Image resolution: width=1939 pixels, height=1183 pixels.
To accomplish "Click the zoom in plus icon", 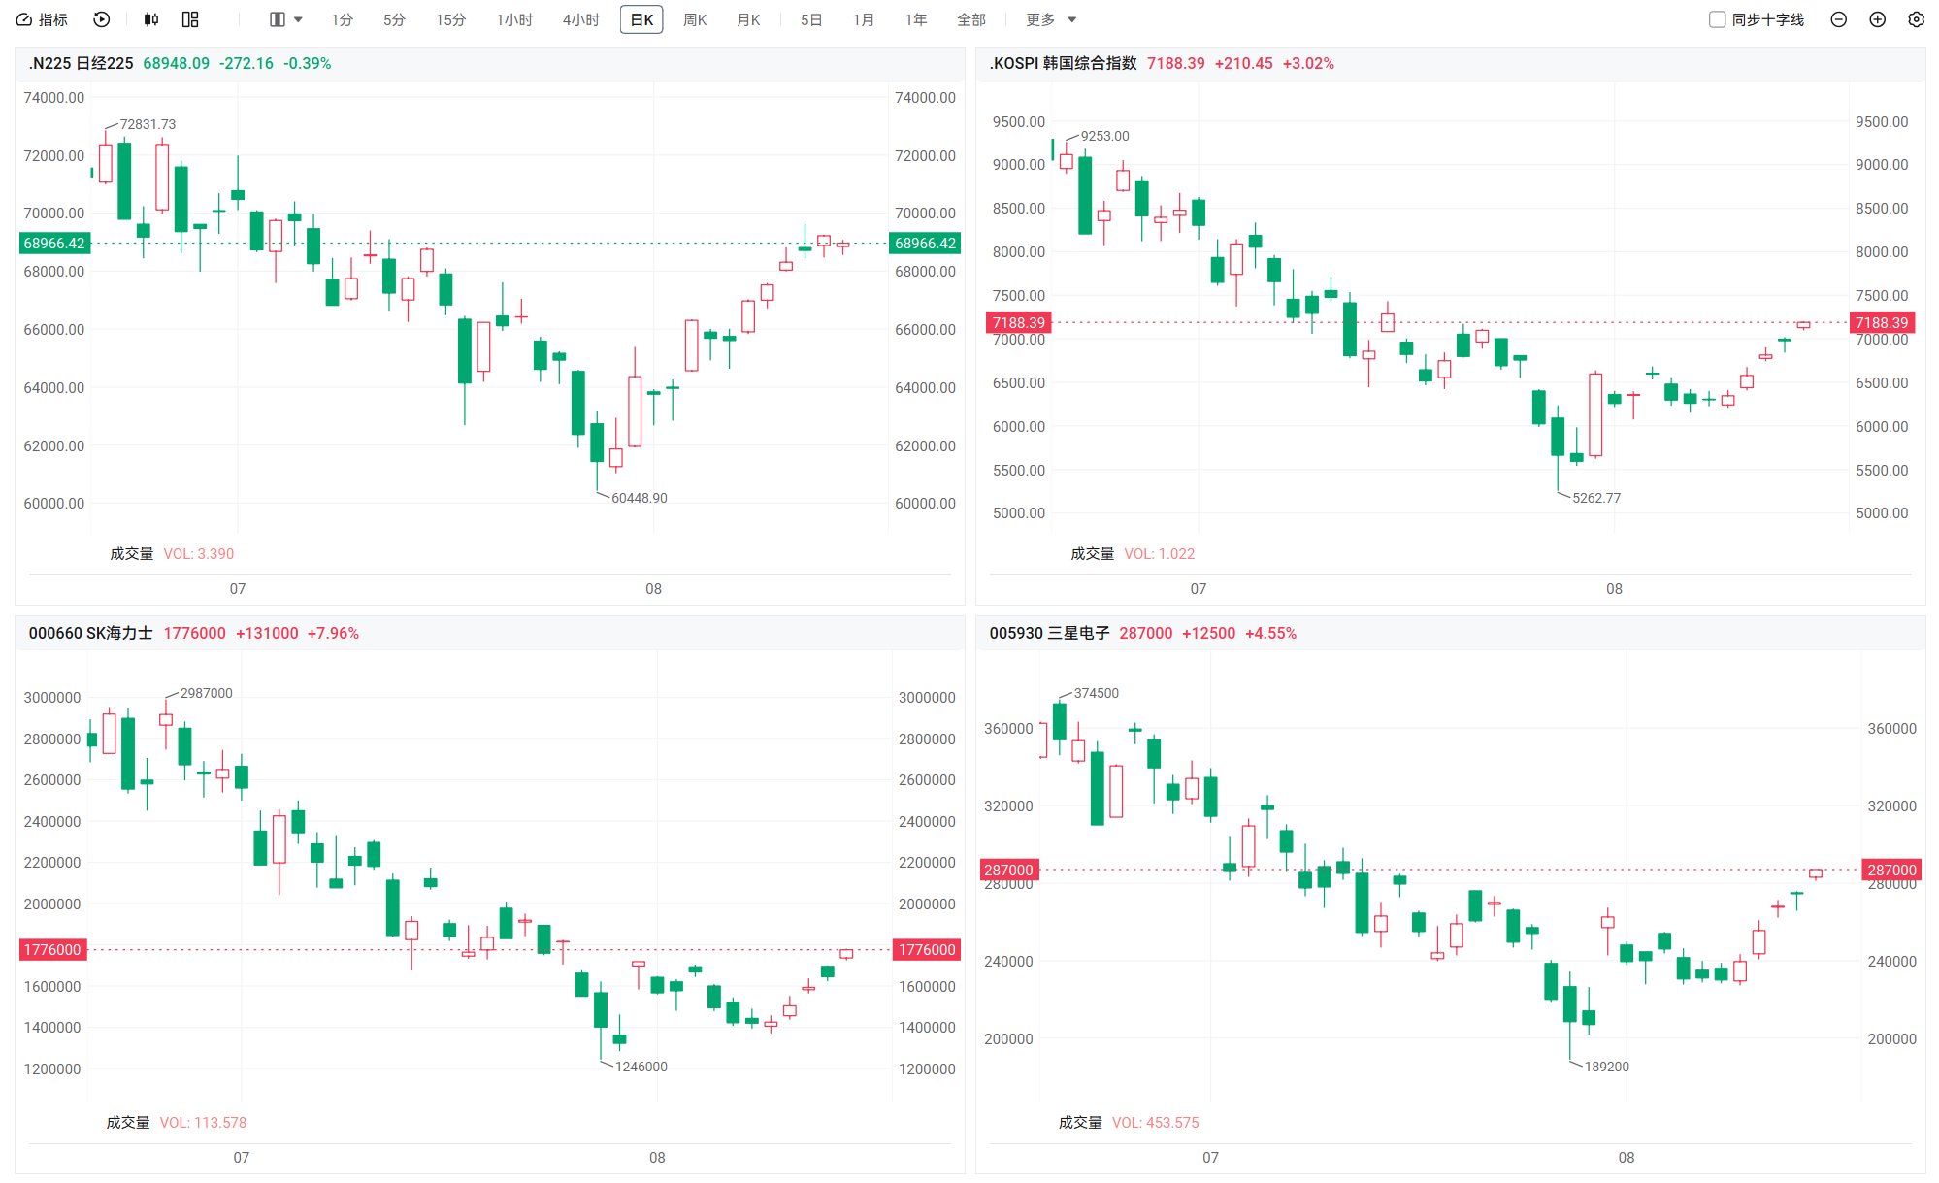I will pos(1877,19).
